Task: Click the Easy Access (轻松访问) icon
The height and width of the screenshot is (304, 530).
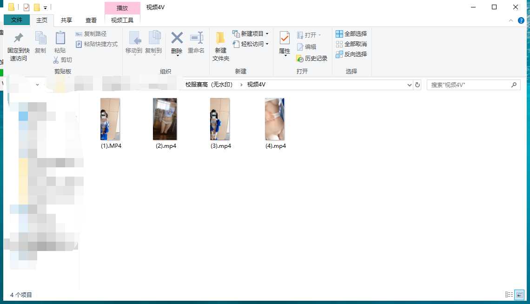Action: tap(236, 44)
